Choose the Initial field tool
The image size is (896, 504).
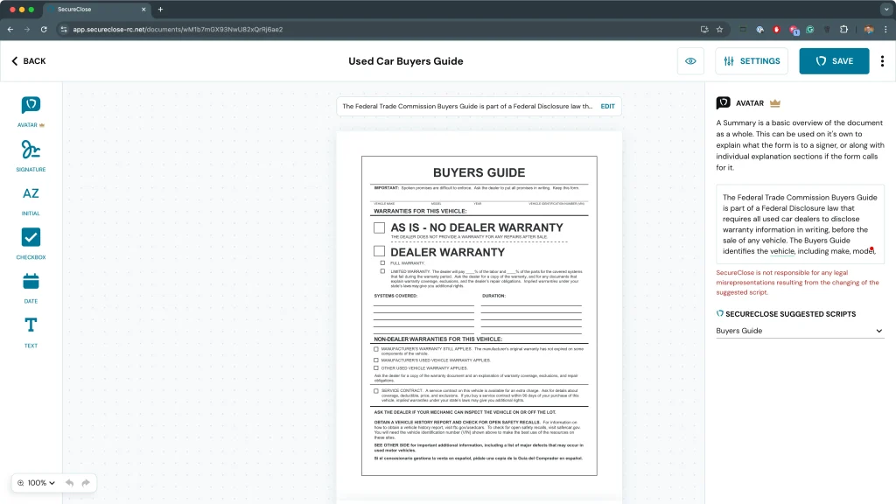(x=31, y=194)
